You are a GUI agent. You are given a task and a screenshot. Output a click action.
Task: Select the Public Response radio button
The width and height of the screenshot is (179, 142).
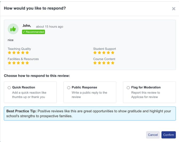[x=69, y=87]
